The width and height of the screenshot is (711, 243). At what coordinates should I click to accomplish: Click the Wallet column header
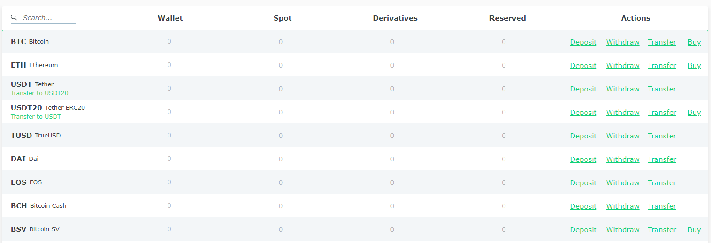(170, 18)
